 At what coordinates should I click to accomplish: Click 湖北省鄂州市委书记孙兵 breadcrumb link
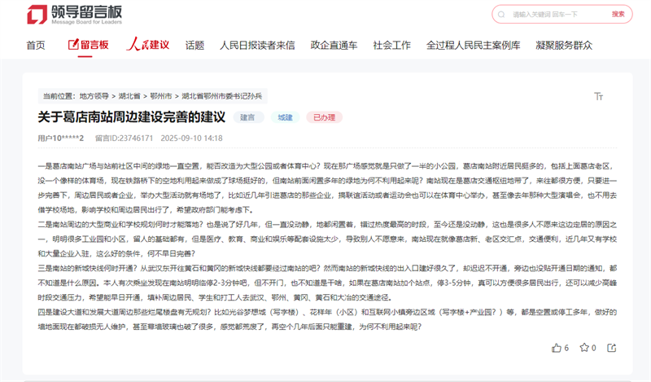pyautogui.click(x=221, y=96)
